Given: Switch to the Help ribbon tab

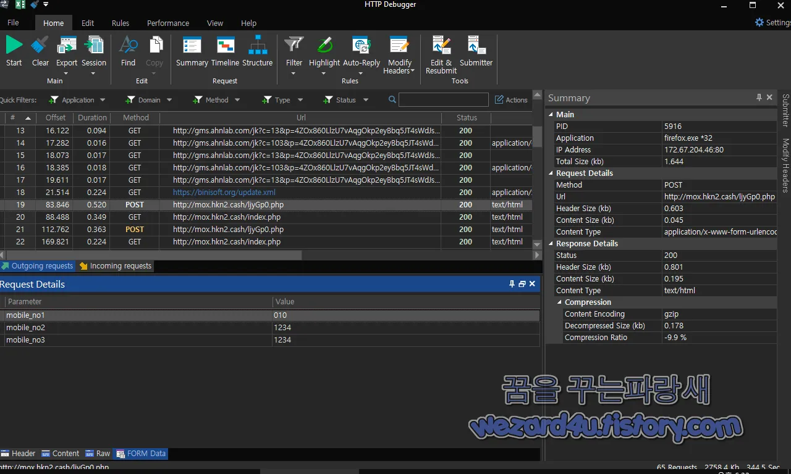Looking at the screenshot, I should point(248,23).
